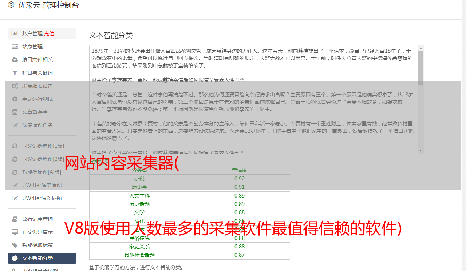This screenshot has height=271, width=466.
Task: Click the 置信度 column header
Action: (240, 170)
